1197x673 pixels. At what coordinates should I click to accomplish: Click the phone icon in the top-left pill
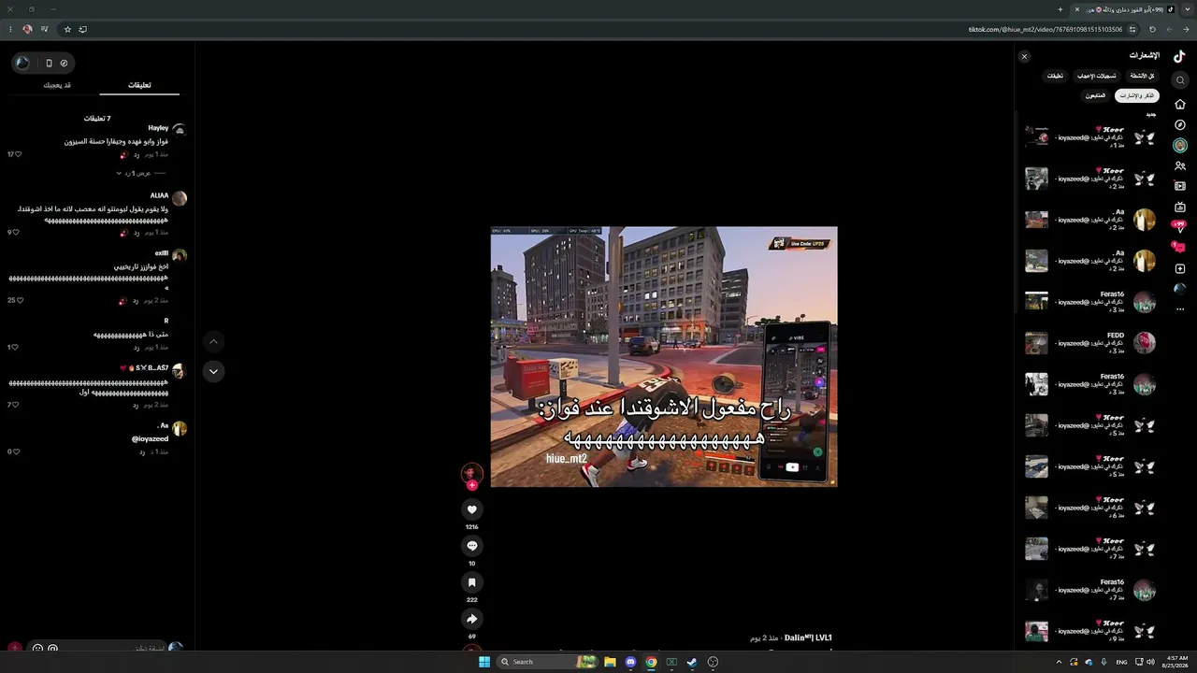coord(49,63)
